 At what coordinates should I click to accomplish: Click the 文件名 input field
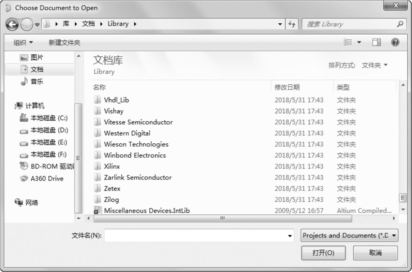coord(196,236)
